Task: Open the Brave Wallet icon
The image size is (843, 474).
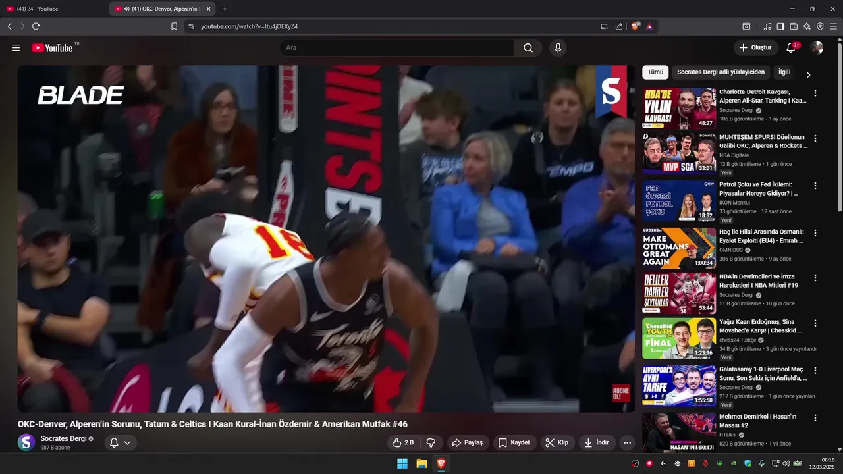Action: click(794, 26)
